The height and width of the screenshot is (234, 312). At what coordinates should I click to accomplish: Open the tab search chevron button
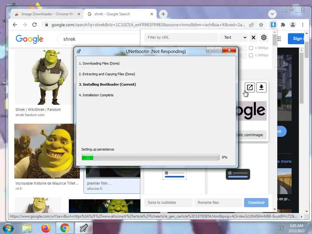coord(272,14)
